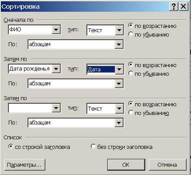Confirm sorting with OK button
The height and width of the screenshot is (175, 191).
126,165
